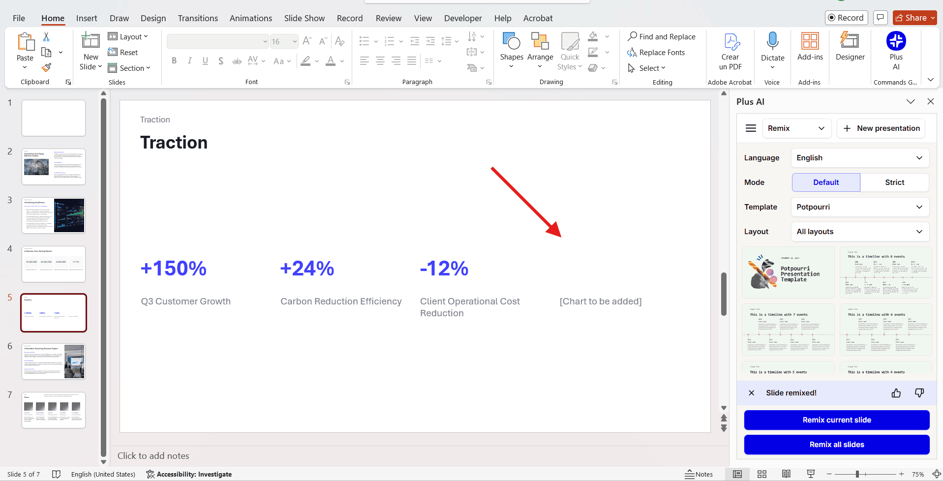This screenshot has height=481, width=943.
Task: Click the Format Painter brush icon
Action: tap(46, 67)
